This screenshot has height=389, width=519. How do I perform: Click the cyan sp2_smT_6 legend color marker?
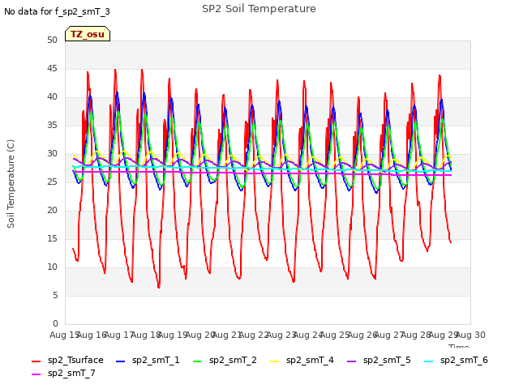click(x=429, y=361)
